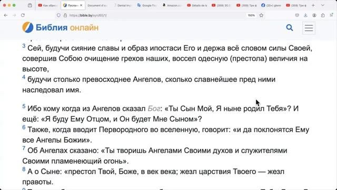
Task: Reset the 150% zoom level indicator
Action: (251, 15)
